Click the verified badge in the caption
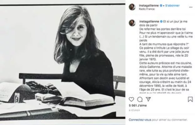The image size is (195, 125). click(x=161, y=21)
